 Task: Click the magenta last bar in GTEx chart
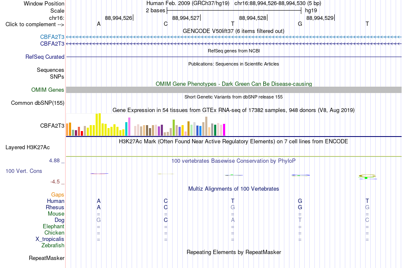click(224, 130)
